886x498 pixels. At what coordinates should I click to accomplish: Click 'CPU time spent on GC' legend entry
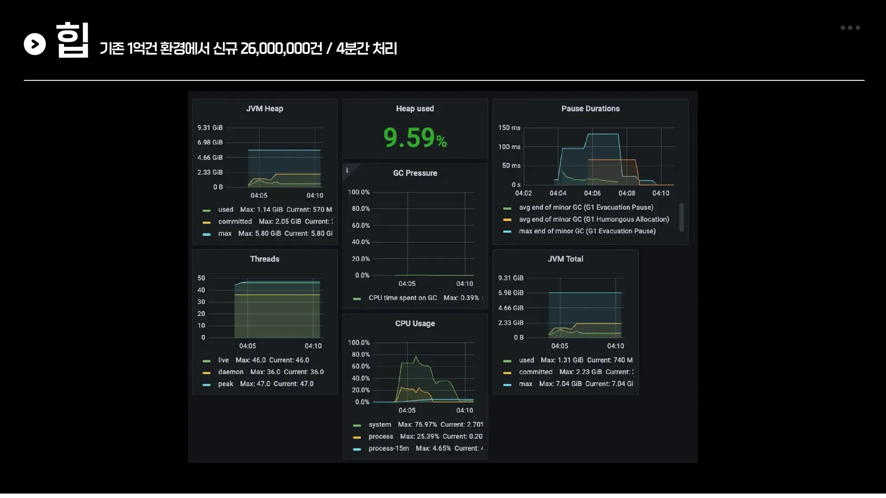tap(402, 298)
